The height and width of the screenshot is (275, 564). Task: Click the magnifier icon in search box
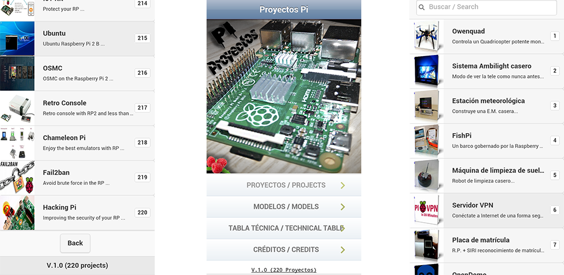[422, 7]
